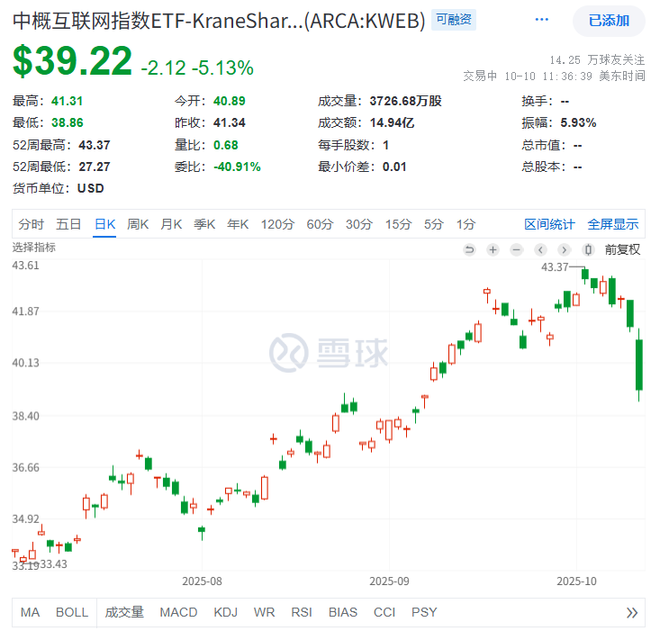The image size is (669, 631).
Task: Click 成交额 14.94亿 value
Action: tap(392, 123)
